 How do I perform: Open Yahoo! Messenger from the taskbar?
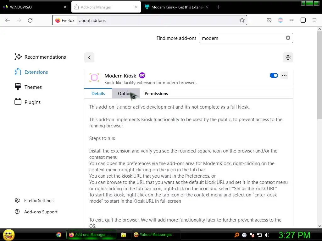pos(156,235)
